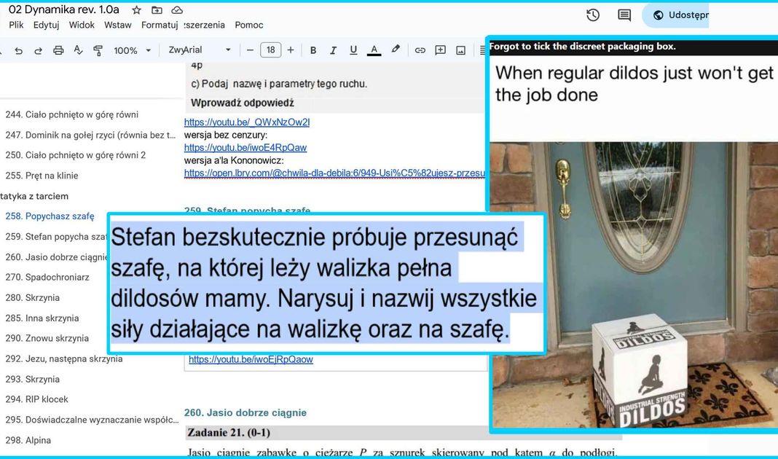
Task: Click the redo arrow in toolbar
Action: [x=38, y=50]
